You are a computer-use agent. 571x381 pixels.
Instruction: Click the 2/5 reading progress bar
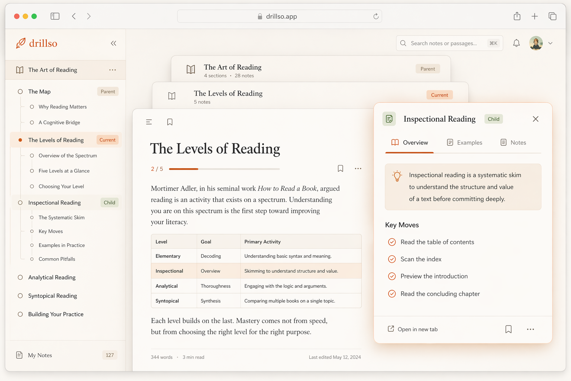click(x=224, y=169)
